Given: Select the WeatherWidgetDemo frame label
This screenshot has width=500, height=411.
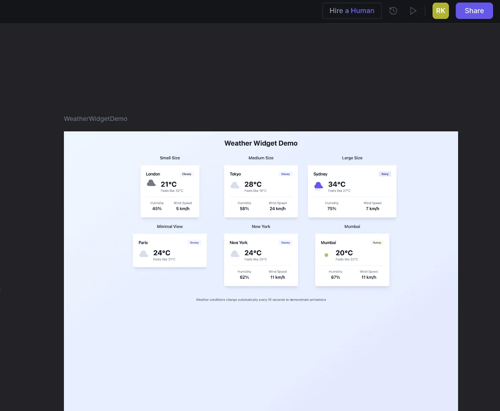Looking at the screenshot, I should click(96, 119).
